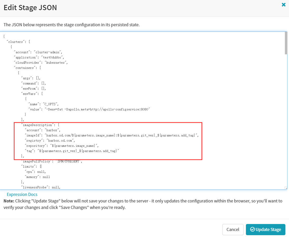Image resolution: width=289 pixels, height=237 pixels.
Task: Click the "registry": "harbor.od.com" line
Action: coord(50,141)
